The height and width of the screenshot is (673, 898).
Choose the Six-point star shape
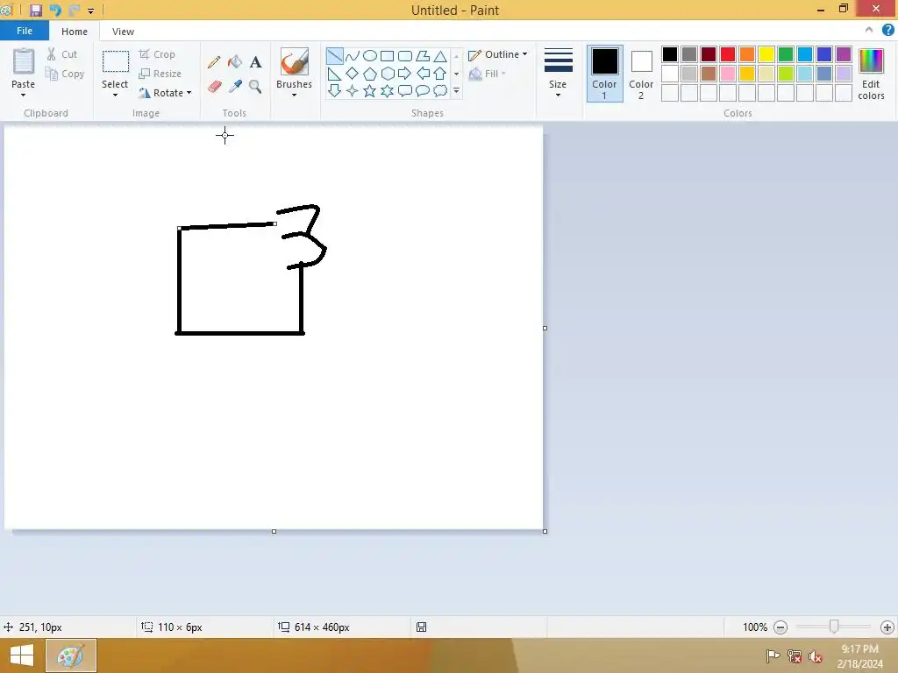pyautogui.click(x=387, y=90)
